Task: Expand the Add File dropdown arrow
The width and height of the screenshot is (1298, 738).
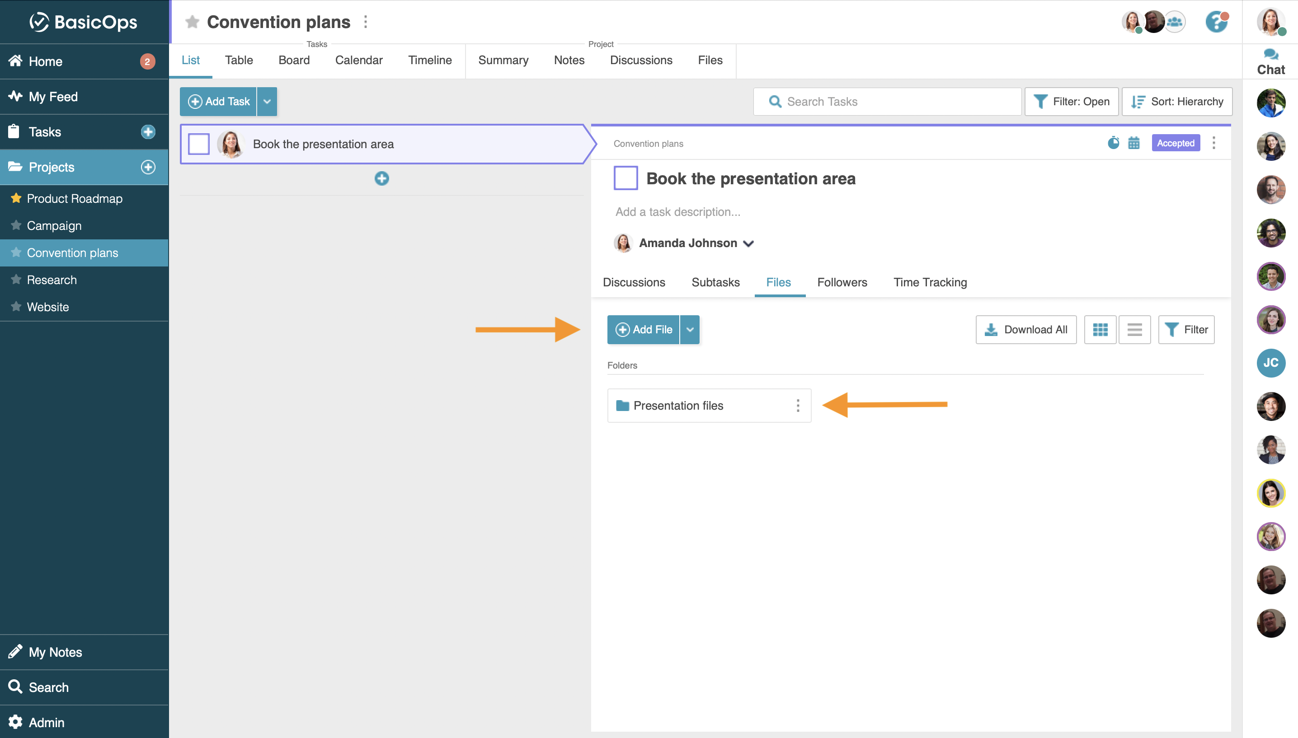Action: pos(690,329)
